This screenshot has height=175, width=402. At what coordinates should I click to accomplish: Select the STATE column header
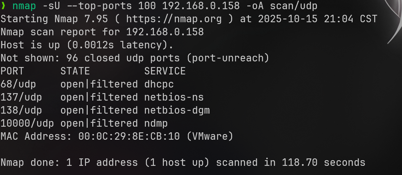click(75, 71)
